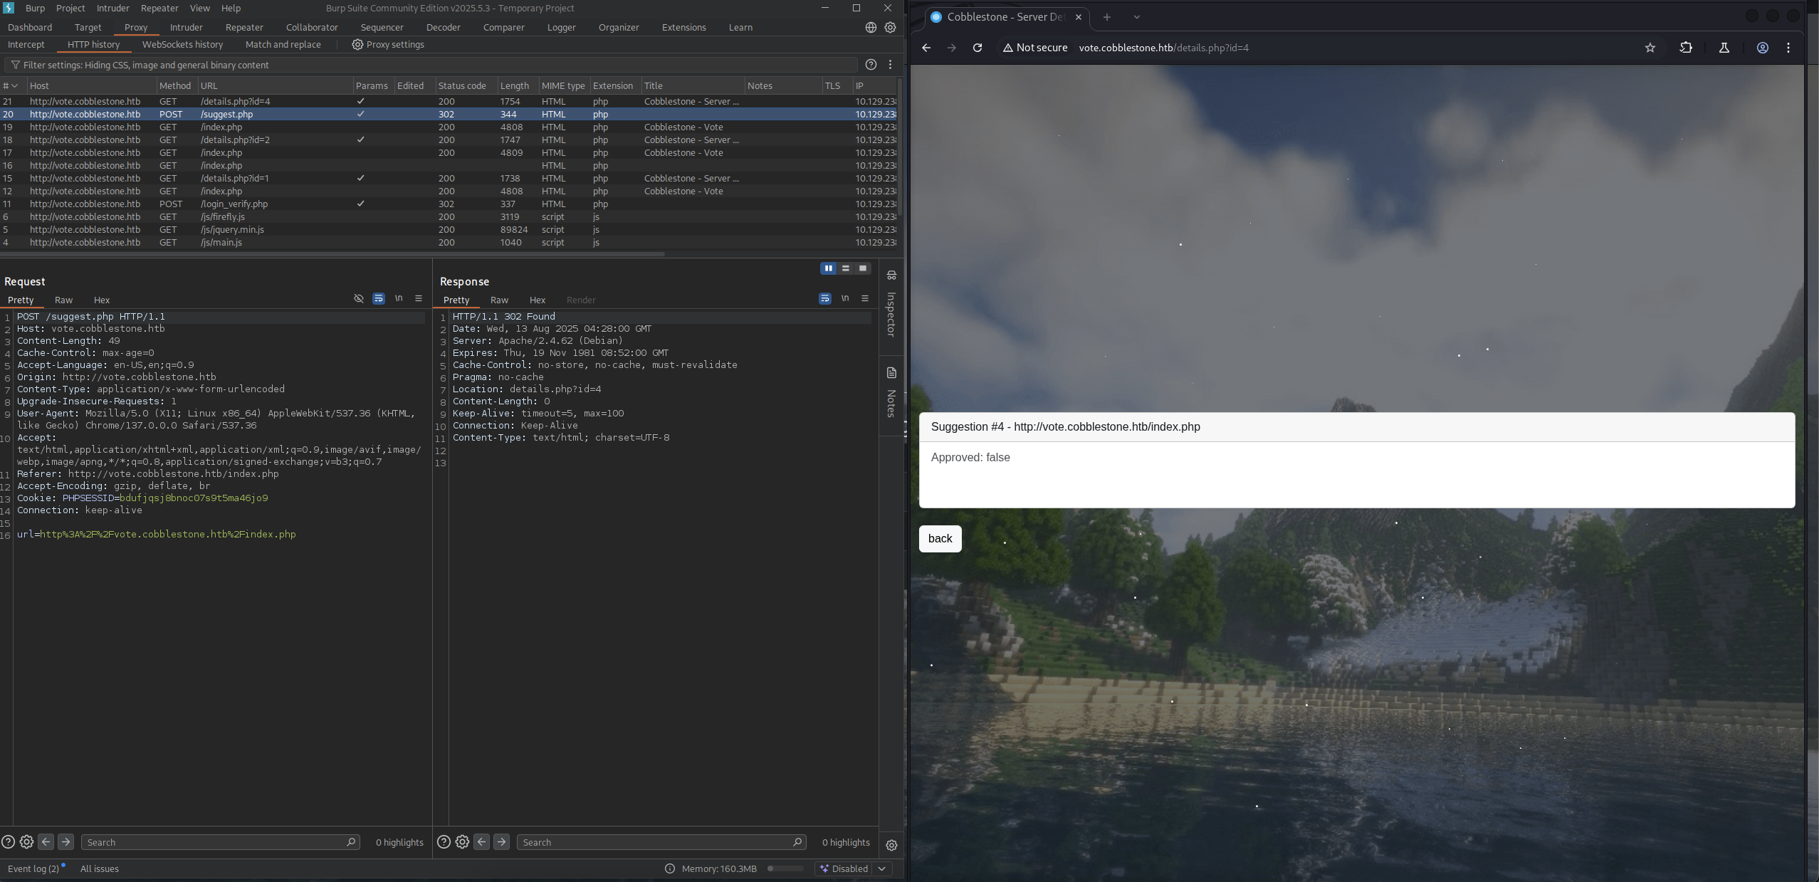Viewport: 1819px width, 882px height.
Task: Expand the Disabled AI dropdown in status bar
Action: pos(882,868)
